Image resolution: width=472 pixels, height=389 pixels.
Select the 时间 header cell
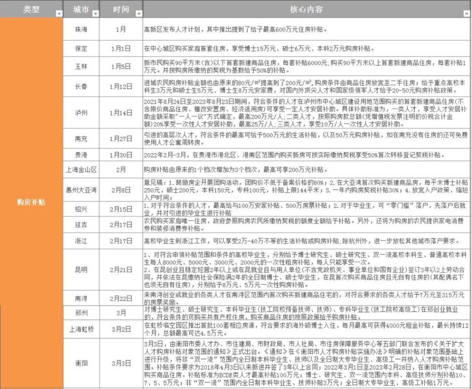(121, 9)
